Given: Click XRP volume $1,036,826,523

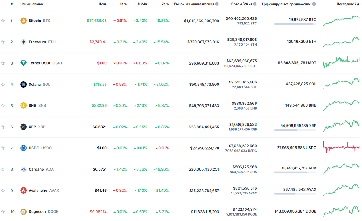Looking at the screenshot, I should pos(243,124).
